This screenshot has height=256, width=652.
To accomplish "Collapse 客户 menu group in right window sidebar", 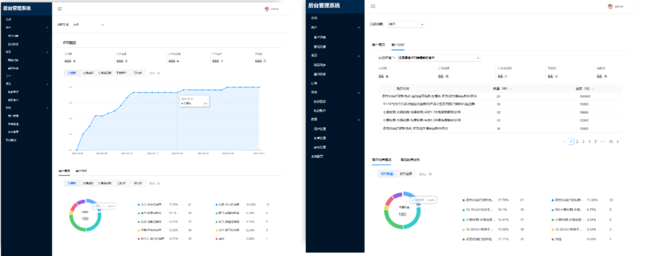I will coord(359,27).
